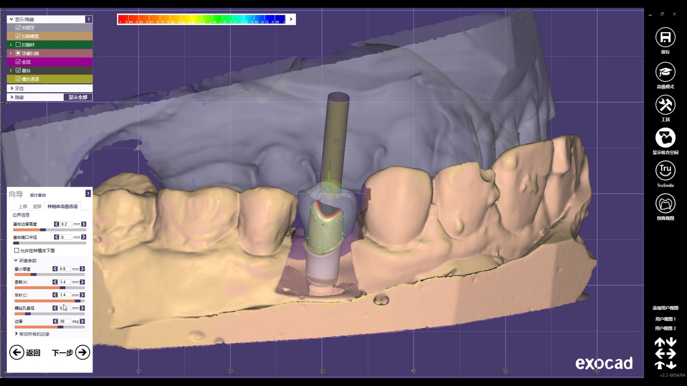This screenshot has height=386, width=687.
Task: Enable the 扫描杆 visibility checkbox
Action: coord(18,45)
